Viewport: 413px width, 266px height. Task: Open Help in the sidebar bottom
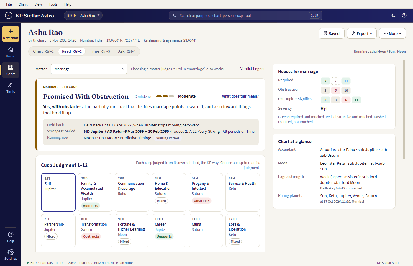[x=11, y=237]
